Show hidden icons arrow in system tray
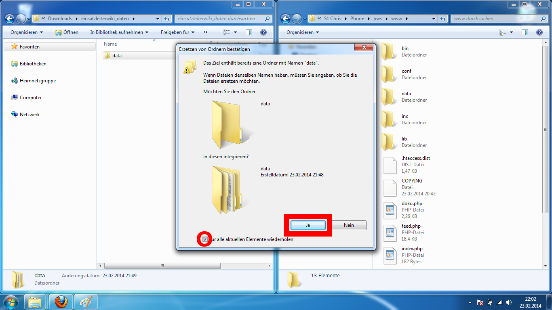 point(470,302)
